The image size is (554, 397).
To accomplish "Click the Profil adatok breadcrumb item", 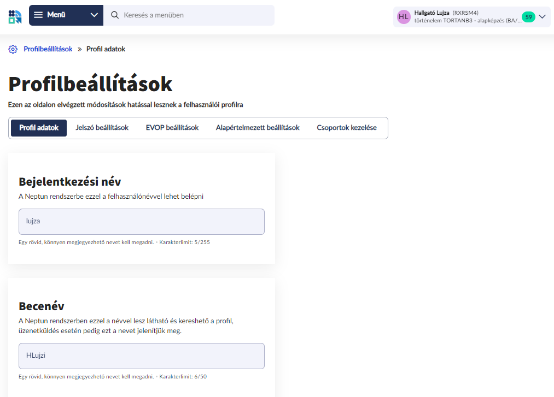I will coord(106,49).
